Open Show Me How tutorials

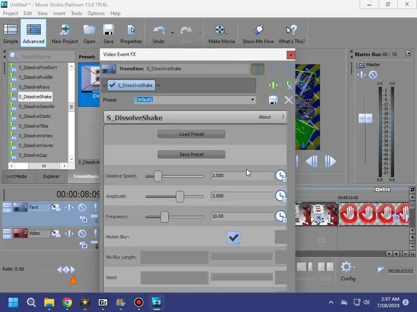pyautogui.click(x=258, y=33)
